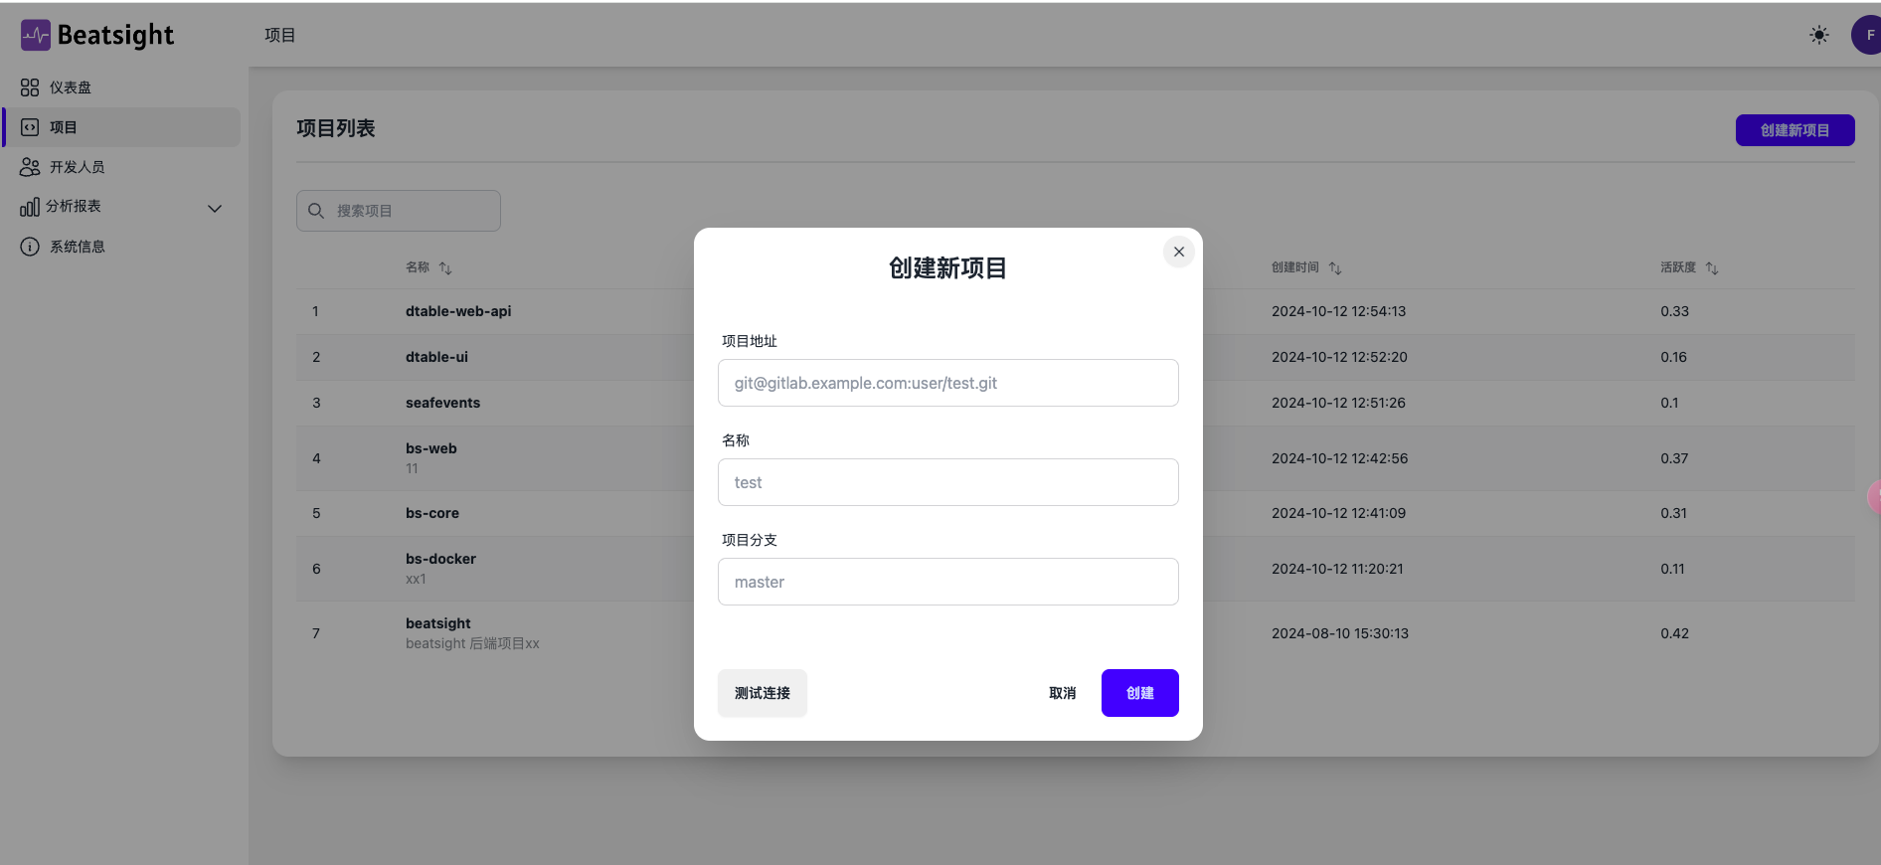Click the 名称 text field

pos(947,482)
